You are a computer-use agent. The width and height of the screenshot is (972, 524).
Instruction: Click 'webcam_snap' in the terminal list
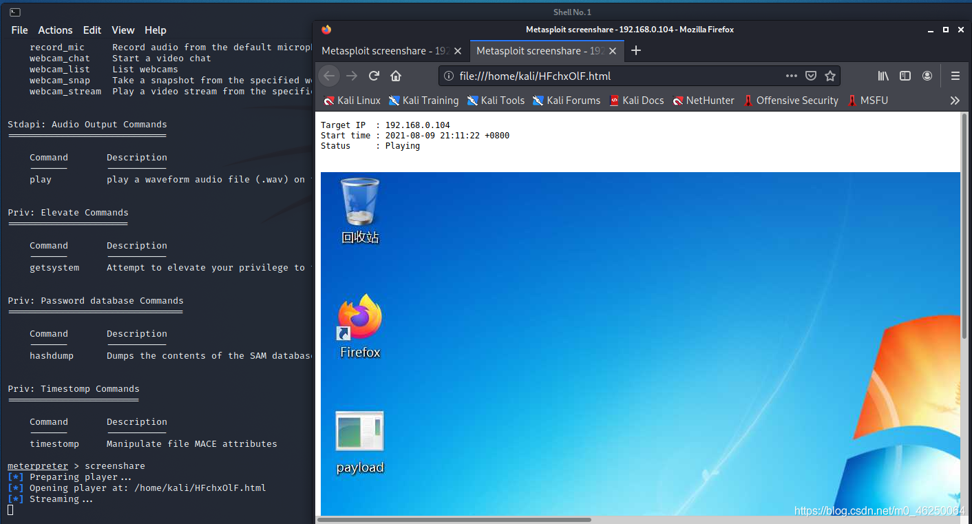[x=60, y=81]
